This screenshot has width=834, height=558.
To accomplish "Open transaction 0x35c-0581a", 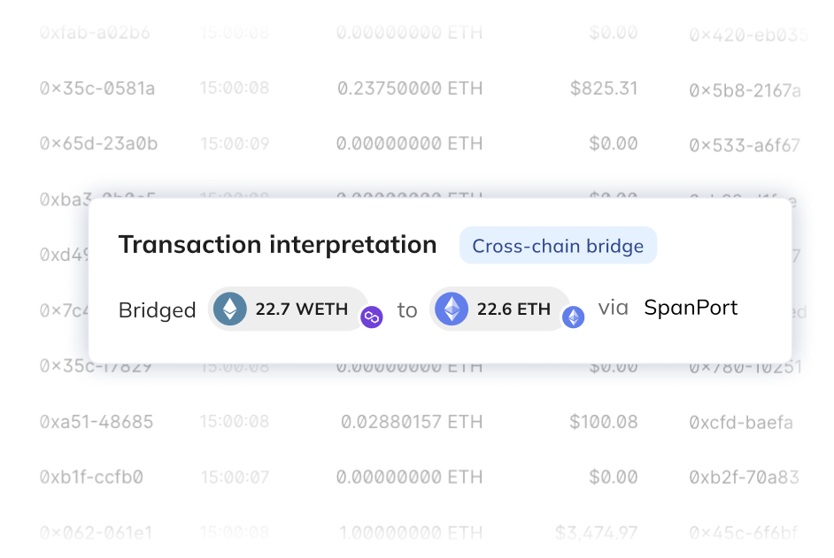I will (97, 88).
